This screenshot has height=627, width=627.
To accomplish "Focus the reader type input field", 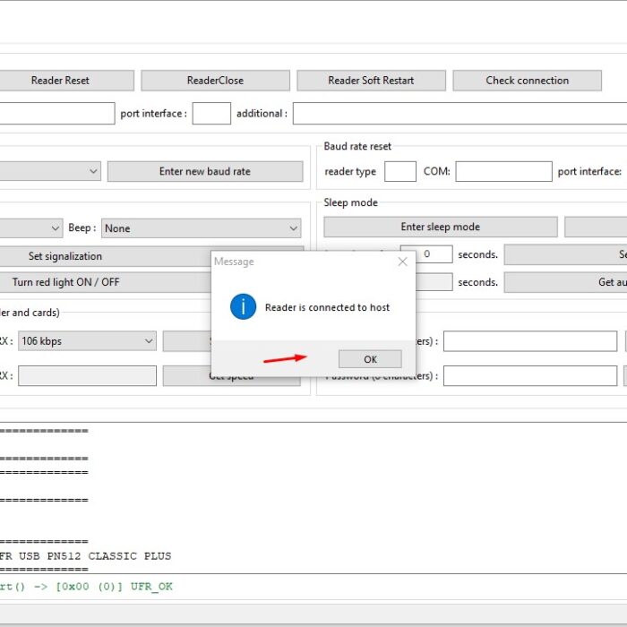I will [x=400, y=171].
